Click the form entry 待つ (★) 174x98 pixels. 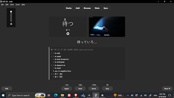[x=59, y=74]
